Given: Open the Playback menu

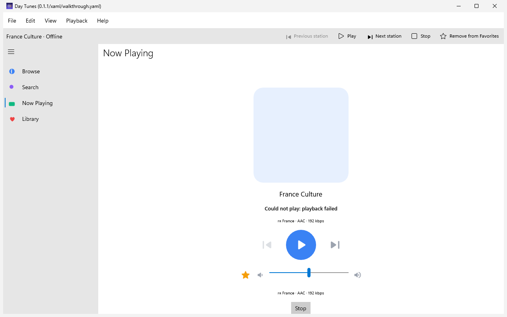Looking at the screenshot, I should coord(77,21).
